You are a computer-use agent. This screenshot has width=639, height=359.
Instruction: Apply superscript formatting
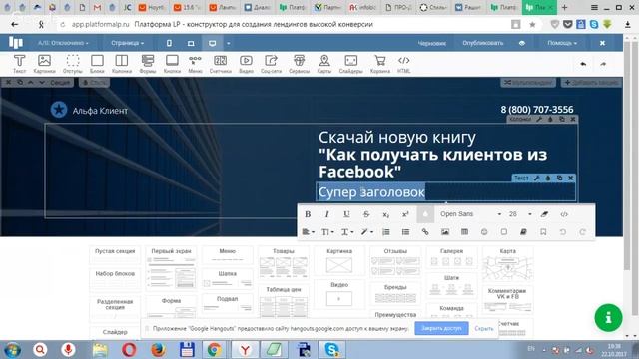click(405, 214)
